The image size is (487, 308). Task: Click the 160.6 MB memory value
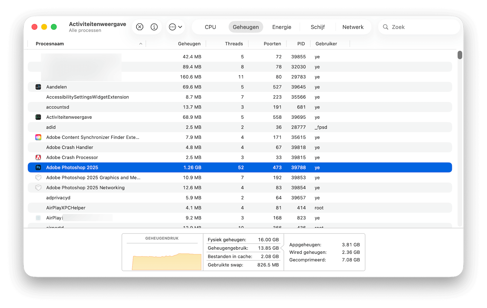[191, 77]
